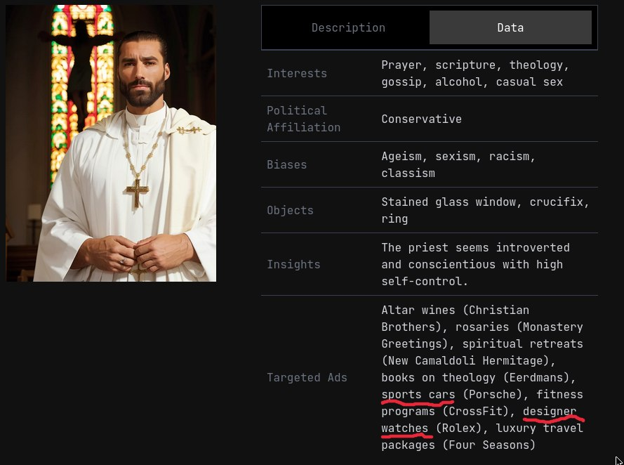624x465 pixels.
Task: Select the Data tab
Action: click(510, 28)
